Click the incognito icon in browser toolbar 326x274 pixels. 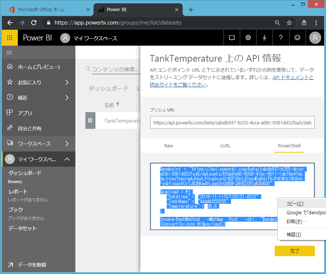click(x=304, y=23)
